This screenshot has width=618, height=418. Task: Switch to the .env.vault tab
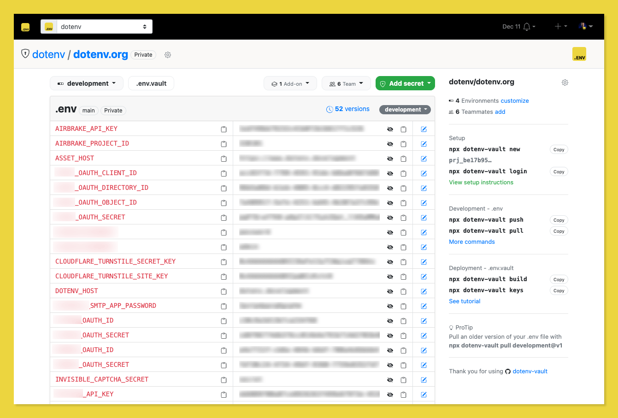152,83
